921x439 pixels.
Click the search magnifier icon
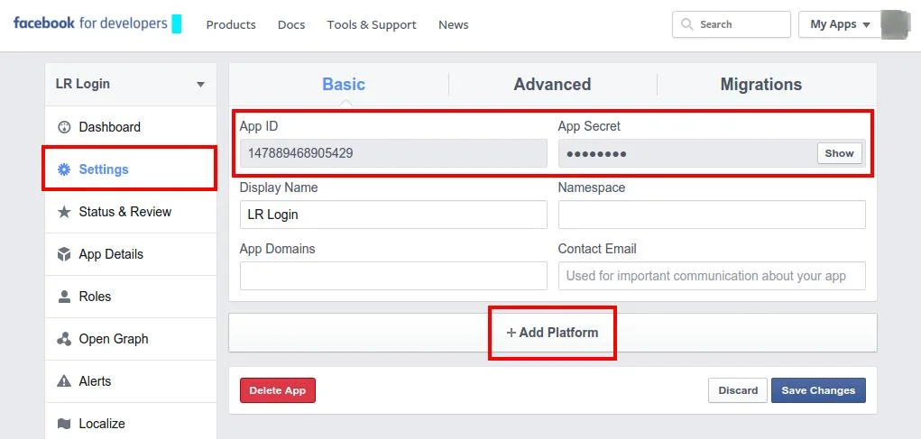click(686, 24)
